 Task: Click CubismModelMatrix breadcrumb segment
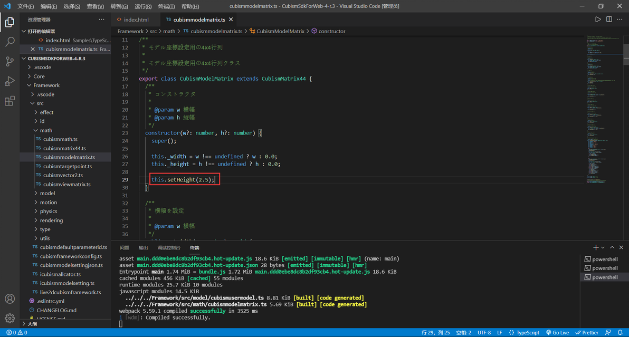pyautogui.click(x=277, y=31)
